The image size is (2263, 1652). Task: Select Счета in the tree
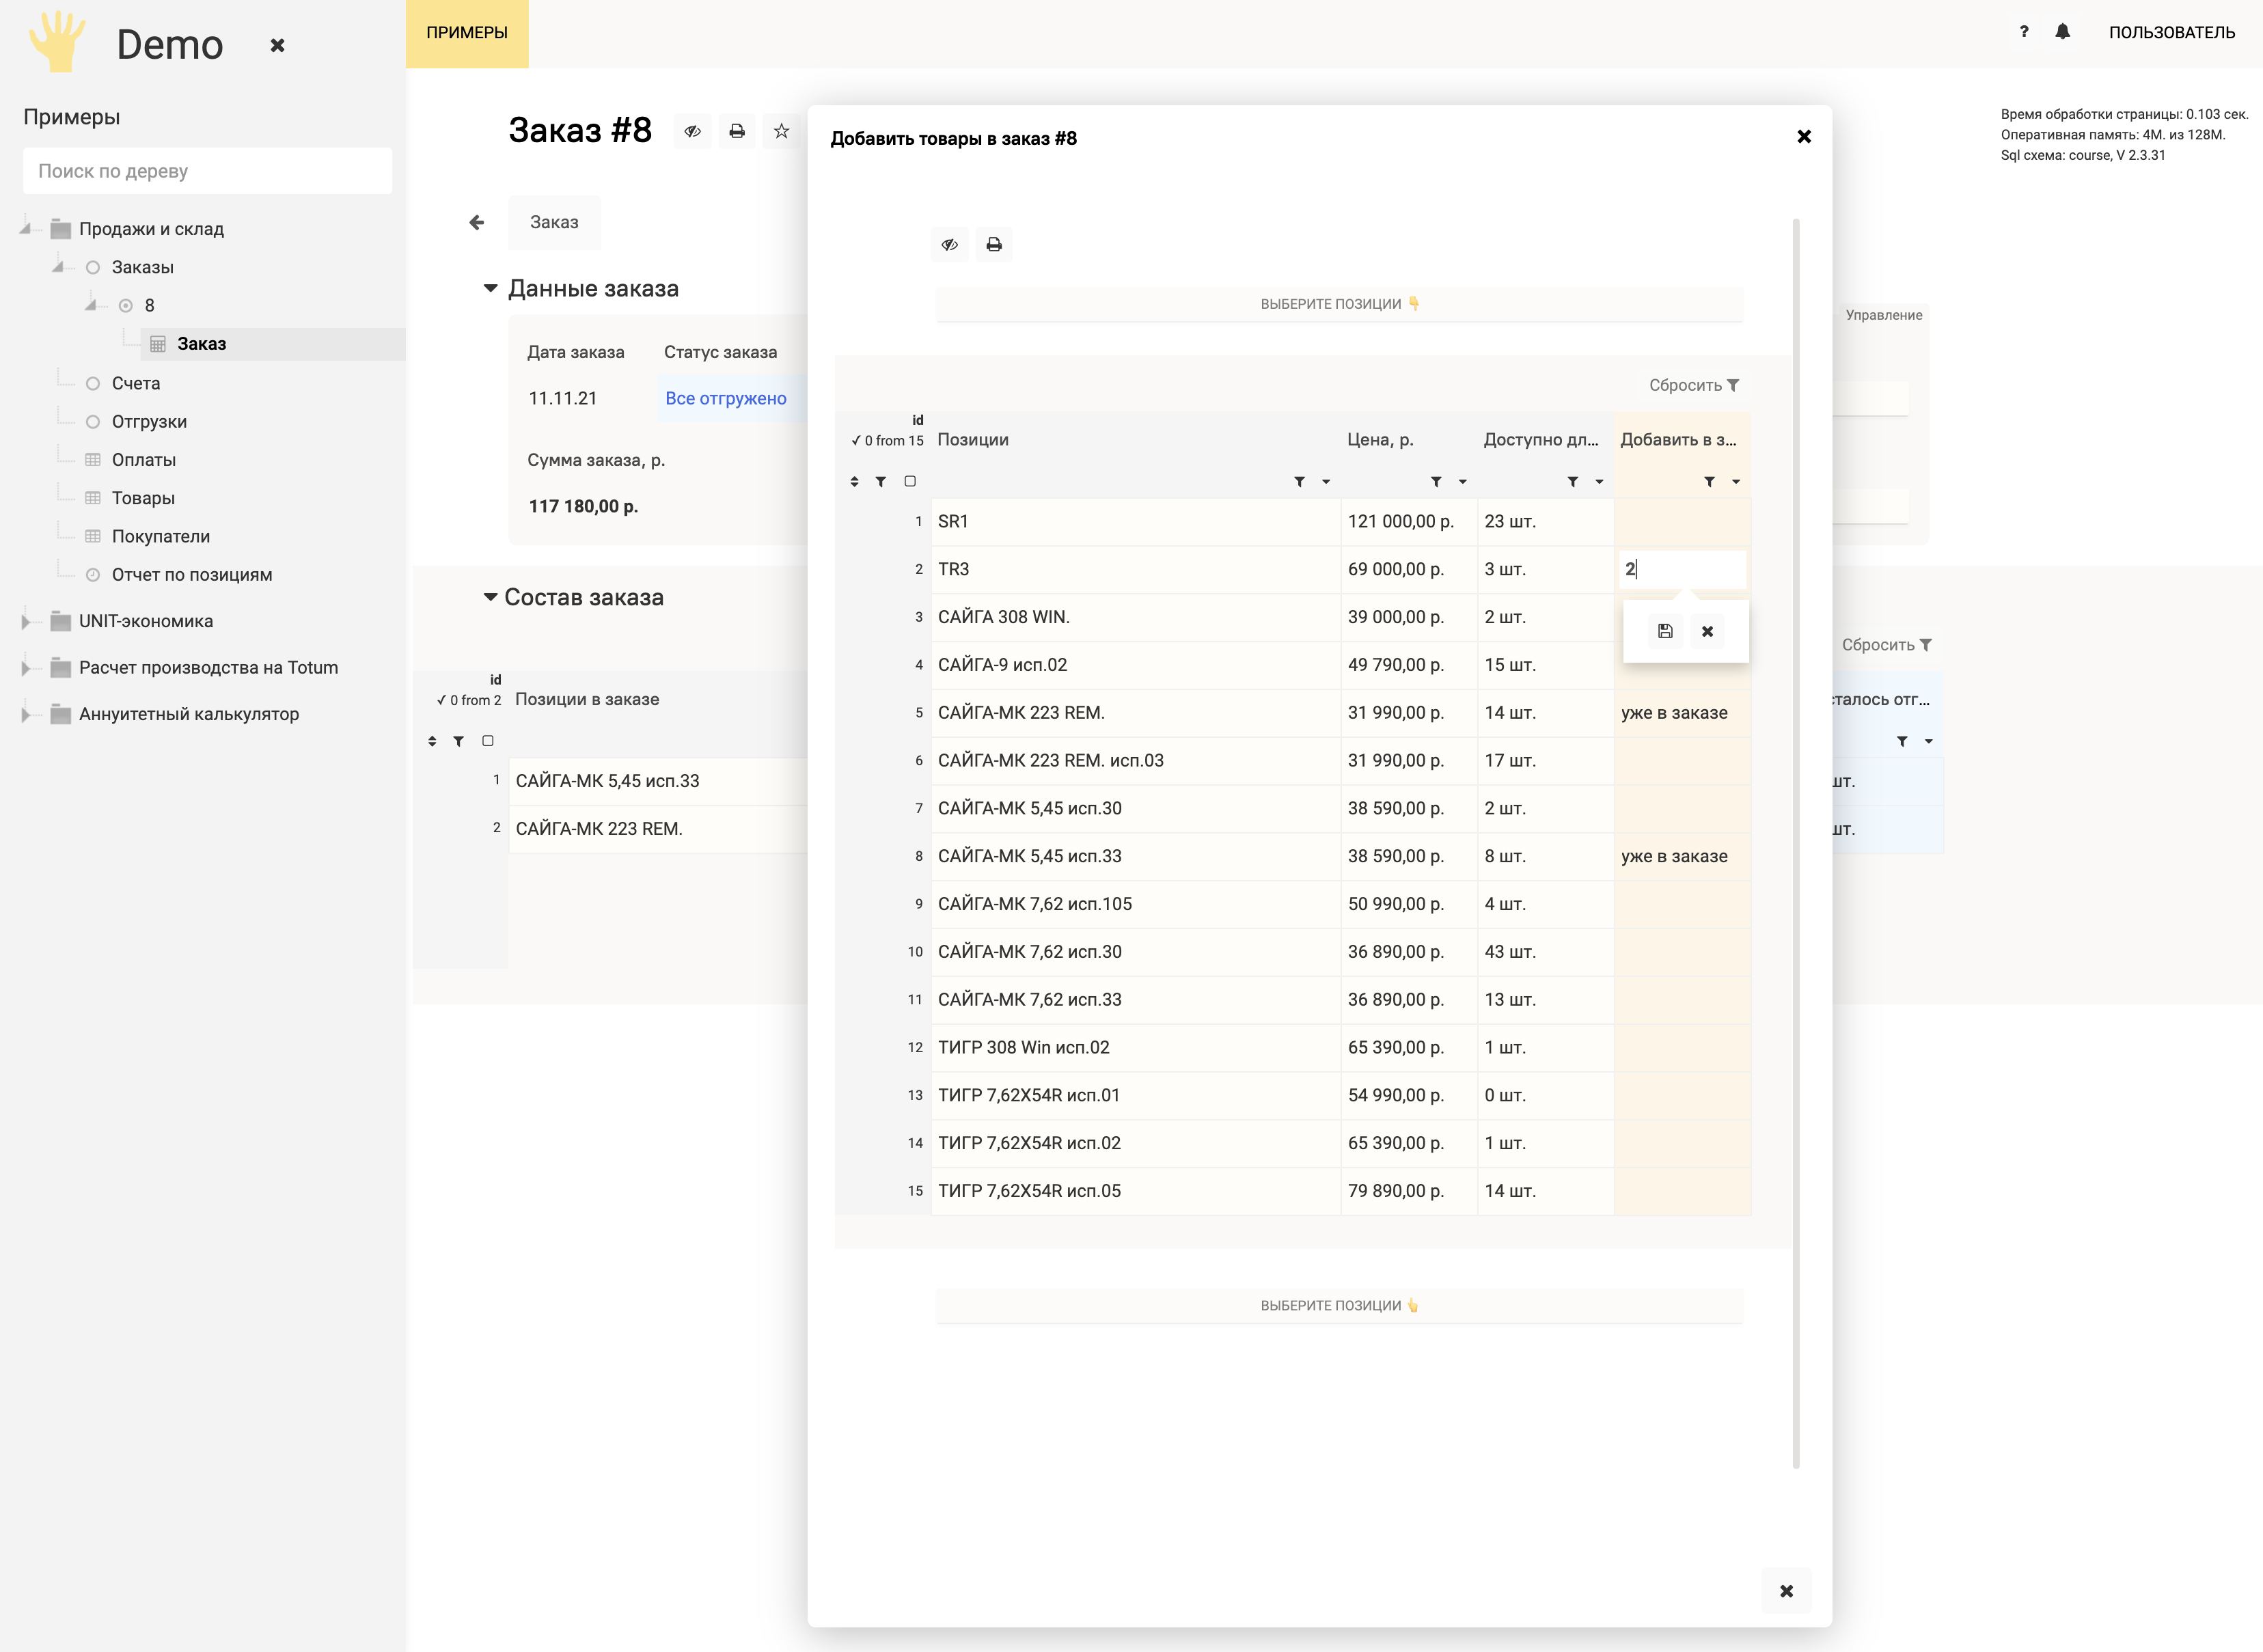pyautogui.click(x=136, y=383)
